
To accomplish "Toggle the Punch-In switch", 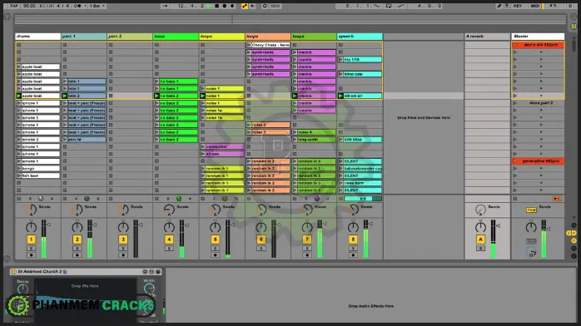I will (x=377, y=6).
